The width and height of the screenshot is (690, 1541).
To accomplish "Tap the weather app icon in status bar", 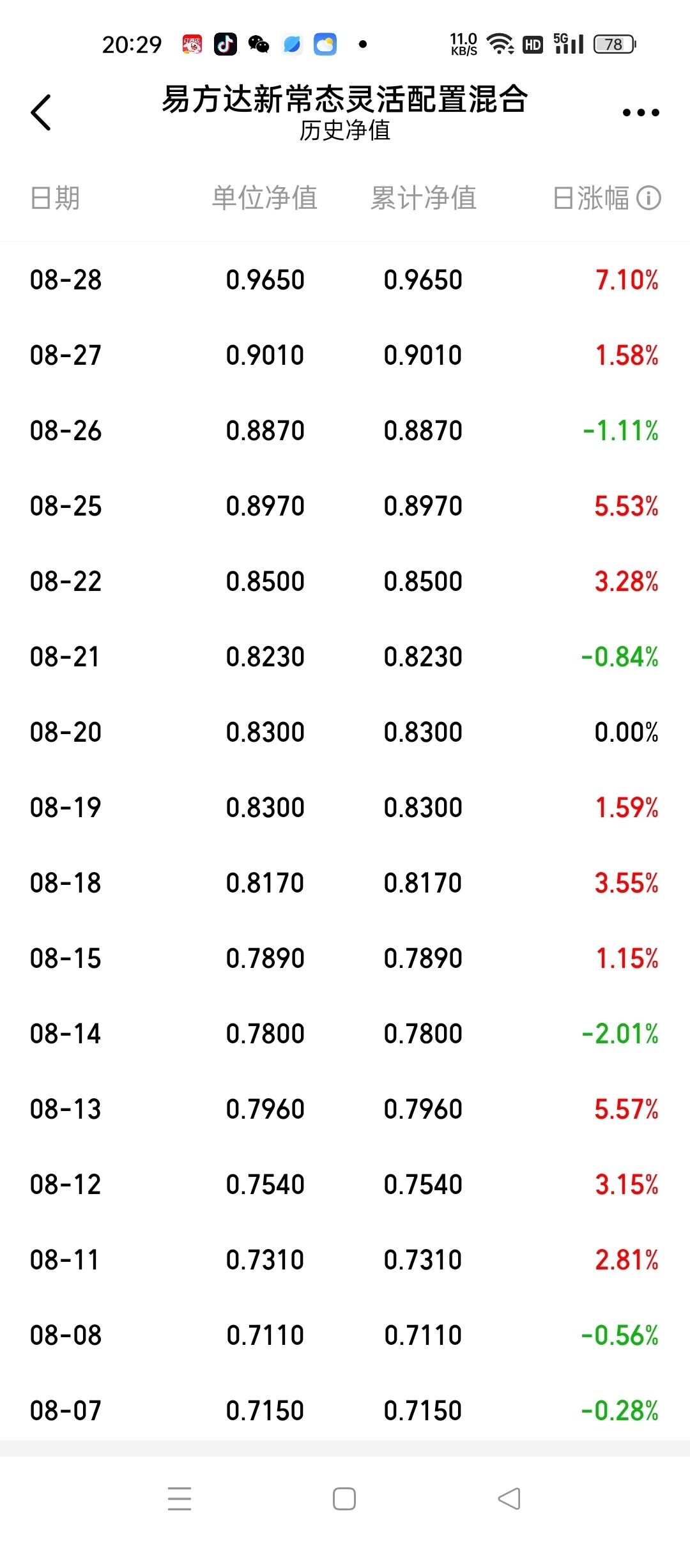I will 325,44.
